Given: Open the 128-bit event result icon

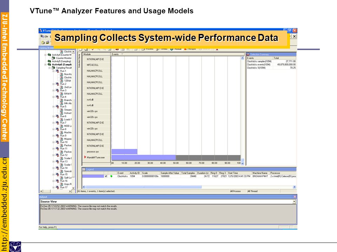Looking at the screenshot, I should [61, 81].
